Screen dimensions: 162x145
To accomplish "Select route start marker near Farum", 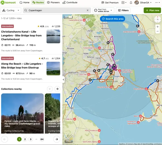I will pos(108,43).
